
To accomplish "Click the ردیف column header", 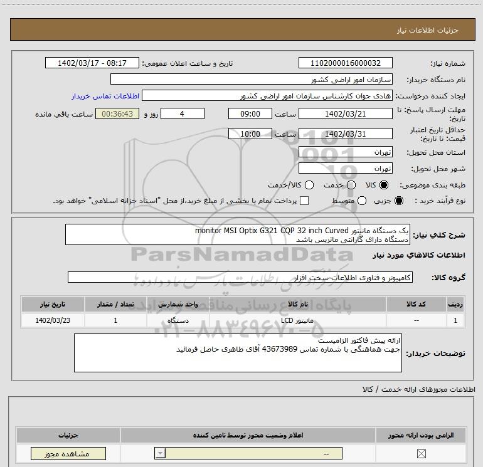I will [455, 305].
